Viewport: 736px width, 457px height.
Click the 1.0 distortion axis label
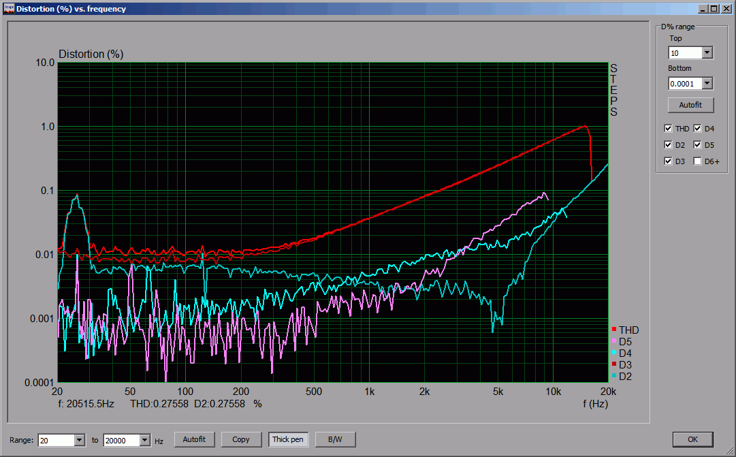(x=48, y=127)
